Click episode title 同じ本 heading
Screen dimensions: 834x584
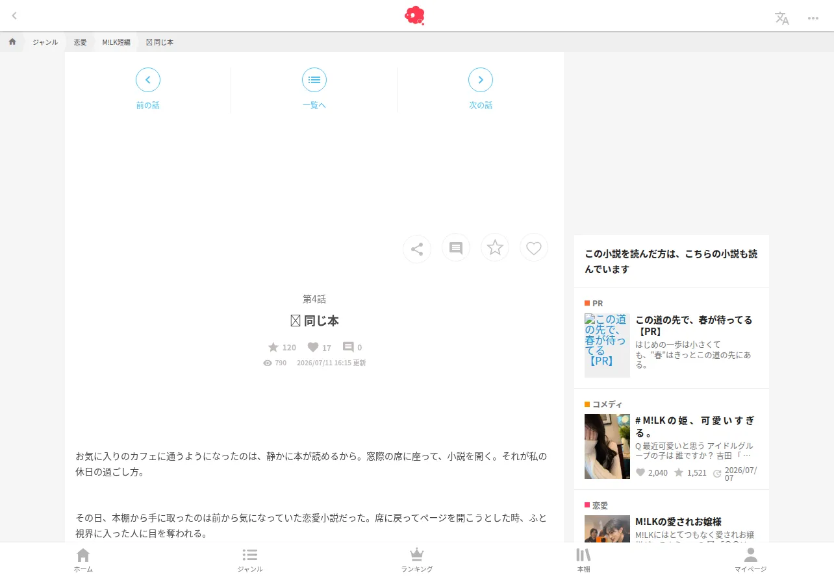[314, 321]
